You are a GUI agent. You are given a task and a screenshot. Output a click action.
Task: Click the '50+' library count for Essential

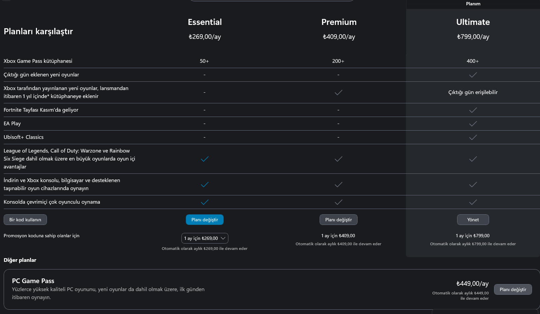pyautogui.click(x=204, y=61)
